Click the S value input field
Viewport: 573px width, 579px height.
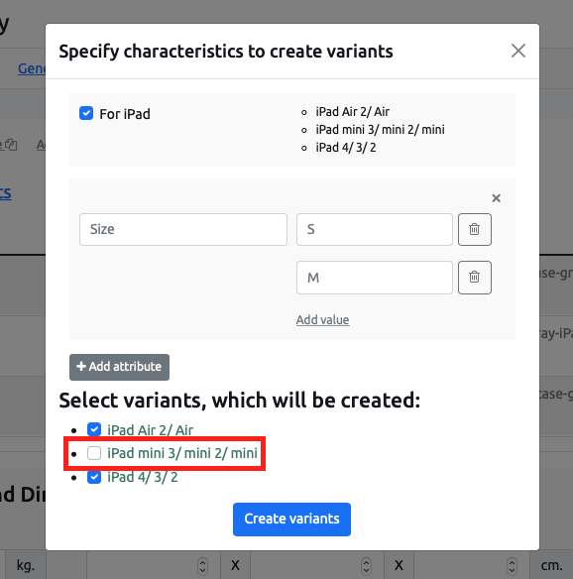(x=375, y=229)
